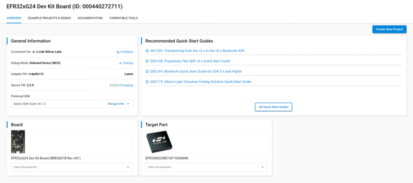Click the All Quick Start Guides button
The height and width of the screenshot is (183, 413).
tap(273, 107)
